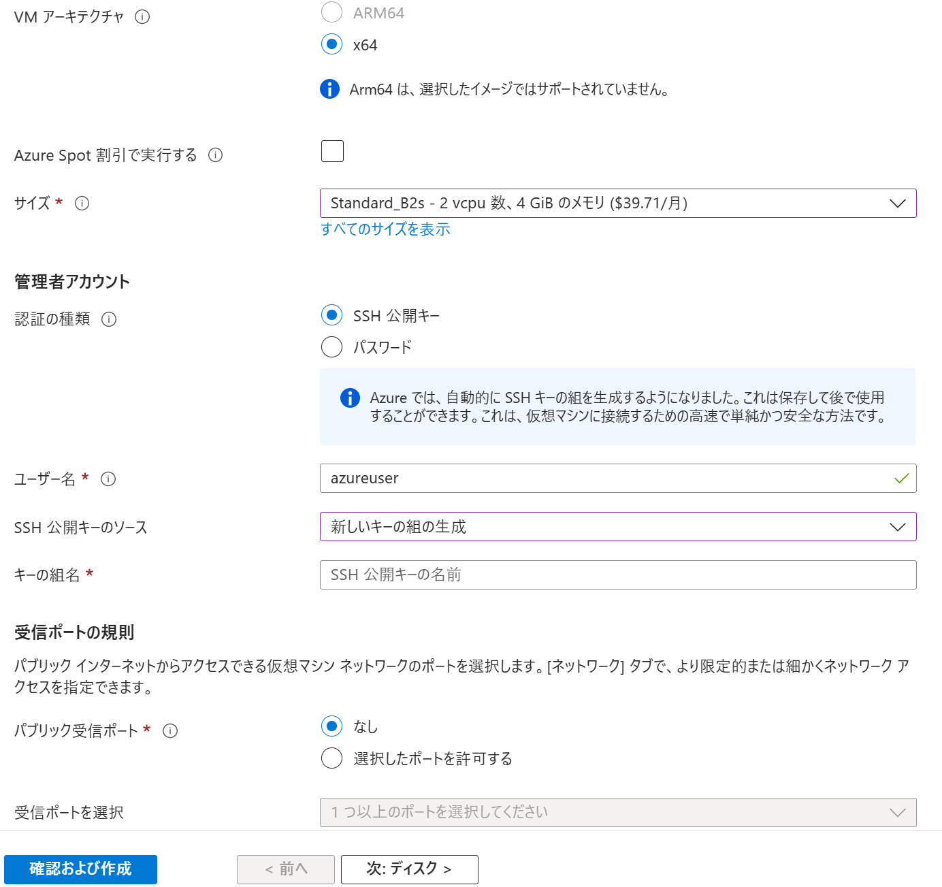
Task: Click the 管理者アカウント section heading
Action: point(72,282)
